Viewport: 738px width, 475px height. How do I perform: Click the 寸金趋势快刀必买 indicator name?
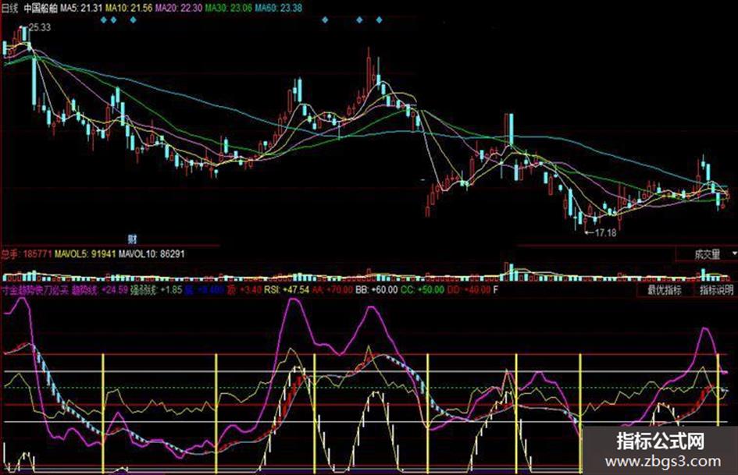(x=35, y=289)
